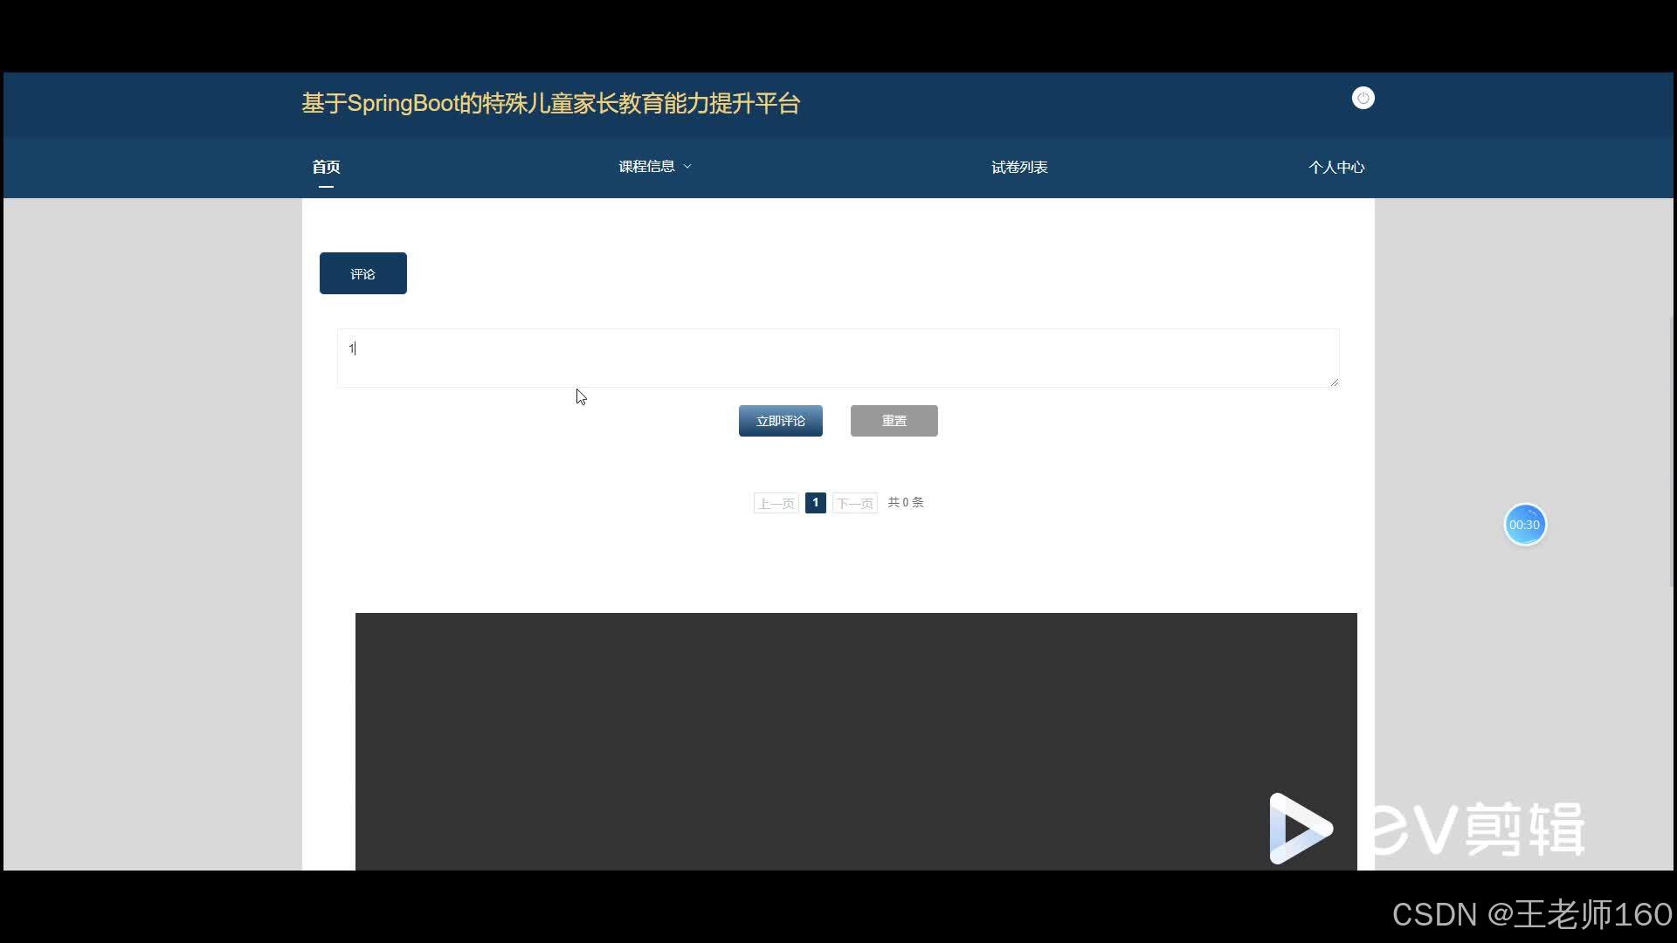The width and height of the screenshot is (1677, 943).
Task: Focus the comment text input box
Action: tap(837, 358)
